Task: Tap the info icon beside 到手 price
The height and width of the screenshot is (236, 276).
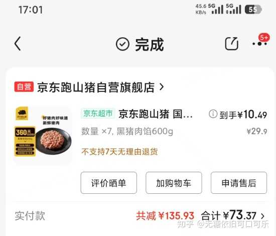Action: [213, 114]
